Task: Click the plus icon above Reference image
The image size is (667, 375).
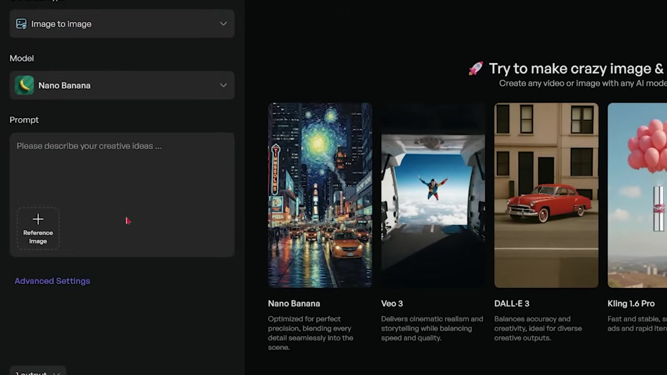Action: pos(38,219)
